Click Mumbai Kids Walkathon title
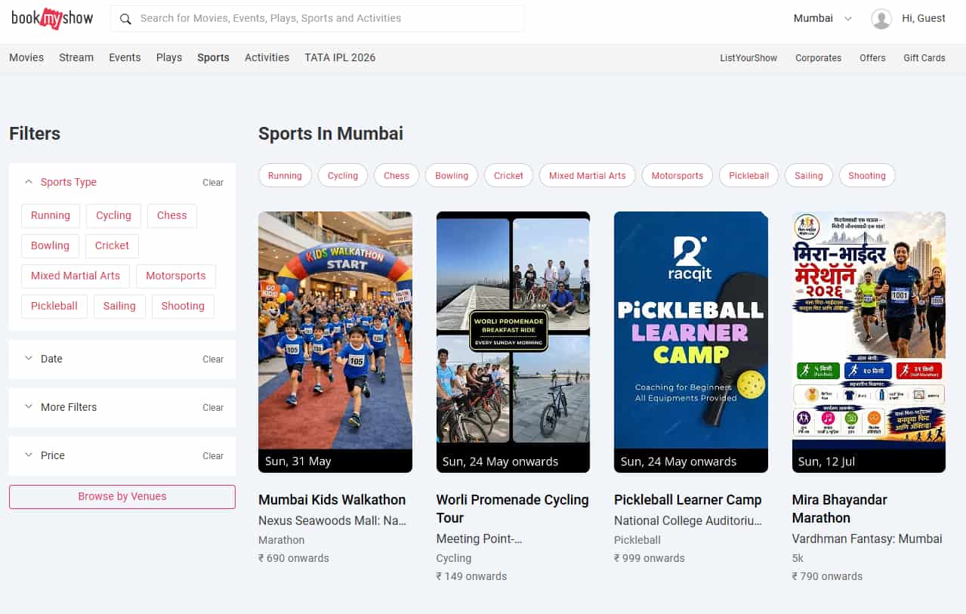Viewport: 966px width, 614px height. 332,500
